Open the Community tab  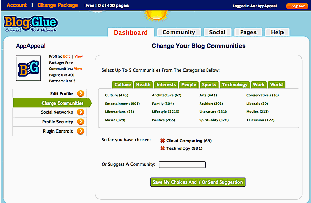[179, 32]
